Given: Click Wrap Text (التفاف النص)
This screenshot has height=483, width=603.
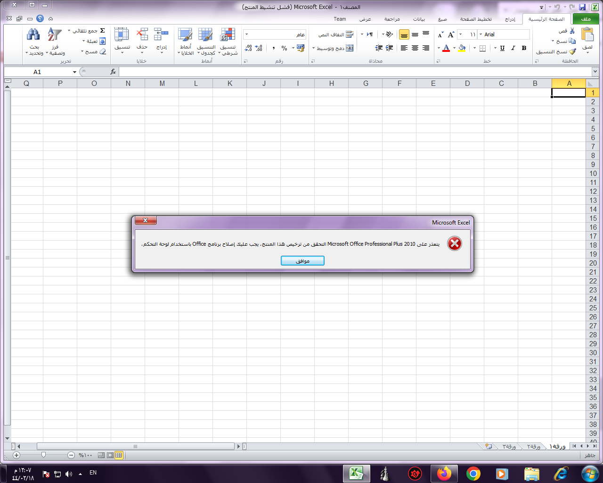Looking at the screenshot, I should pos(335,35).
